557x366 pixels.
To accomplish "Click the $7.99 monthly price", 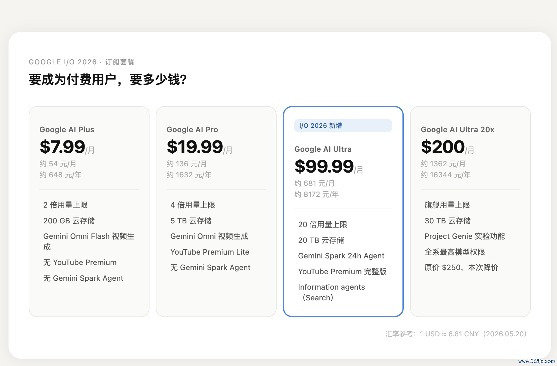I will (67, 147).
